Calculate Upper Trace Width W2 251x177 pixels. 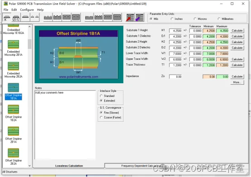[237, 59]
